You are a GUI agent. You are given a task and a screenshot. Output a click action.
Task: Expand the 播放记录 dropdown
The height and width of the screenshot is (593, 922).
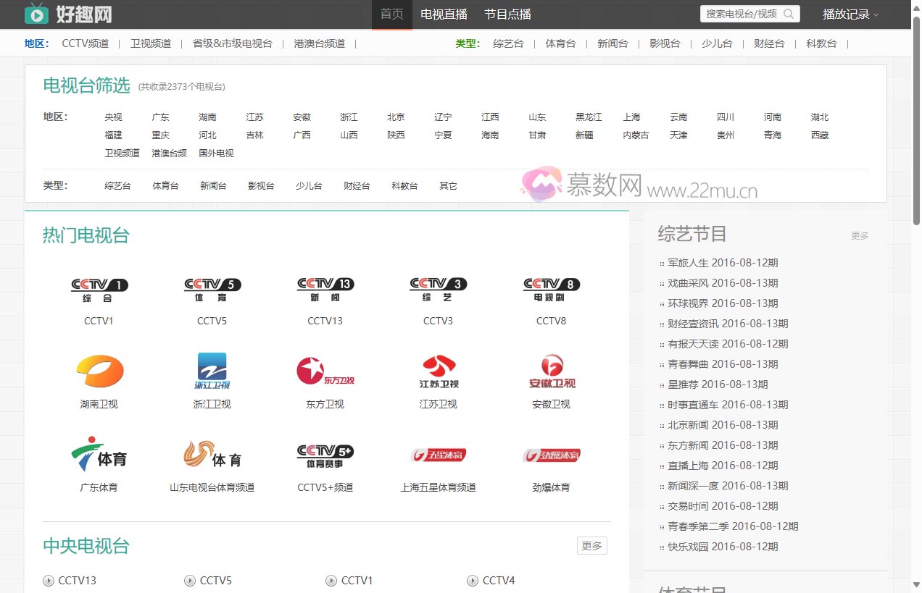pos(850,14)
